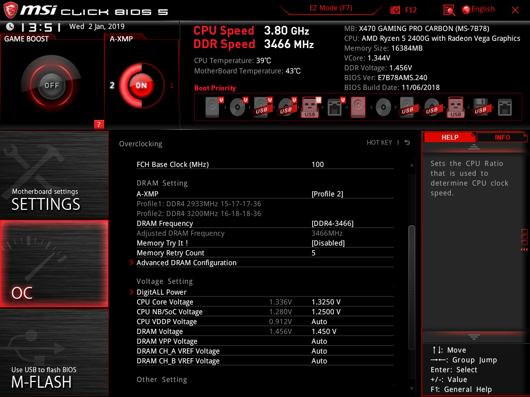
Task: Click the scrollbar up arrow
Action: [x=411, y=165]
